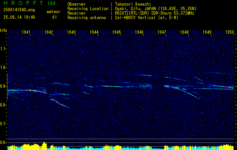The height and width of the screenshot is (150, 237).
Task: Click the kHz axis unit label
Action: coord(3,30)
